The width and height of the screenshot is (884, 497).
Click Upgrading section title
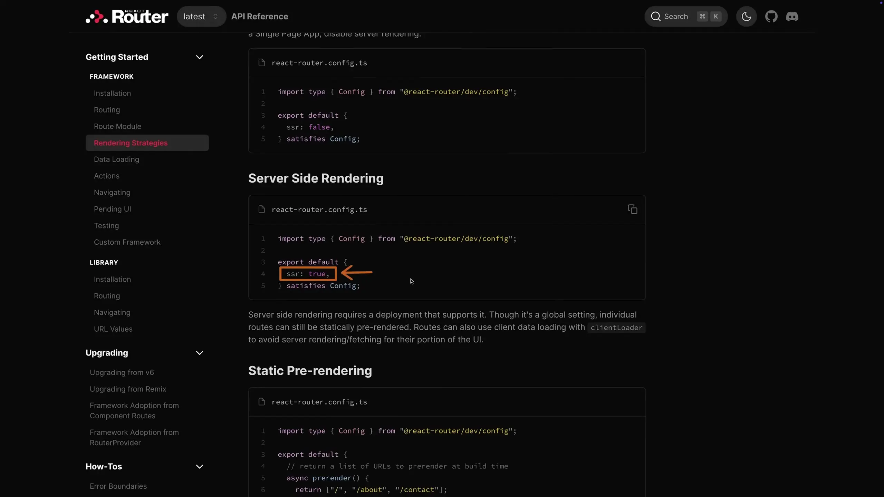[x=106, y=353]
